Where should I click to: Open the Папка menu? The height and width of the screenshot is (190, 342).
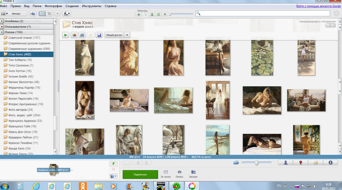tap(37, 6)
